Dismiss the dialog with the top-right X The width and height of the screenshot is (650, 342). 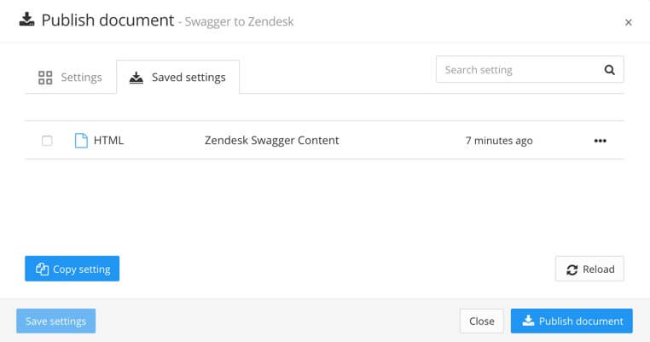click(x=629, y=22)
